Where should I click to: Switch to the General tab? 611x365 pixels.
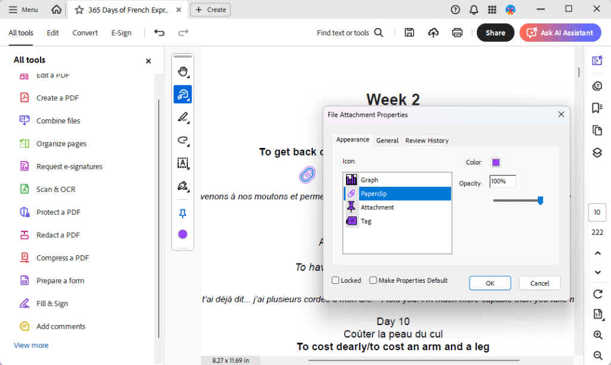[387, 140]
